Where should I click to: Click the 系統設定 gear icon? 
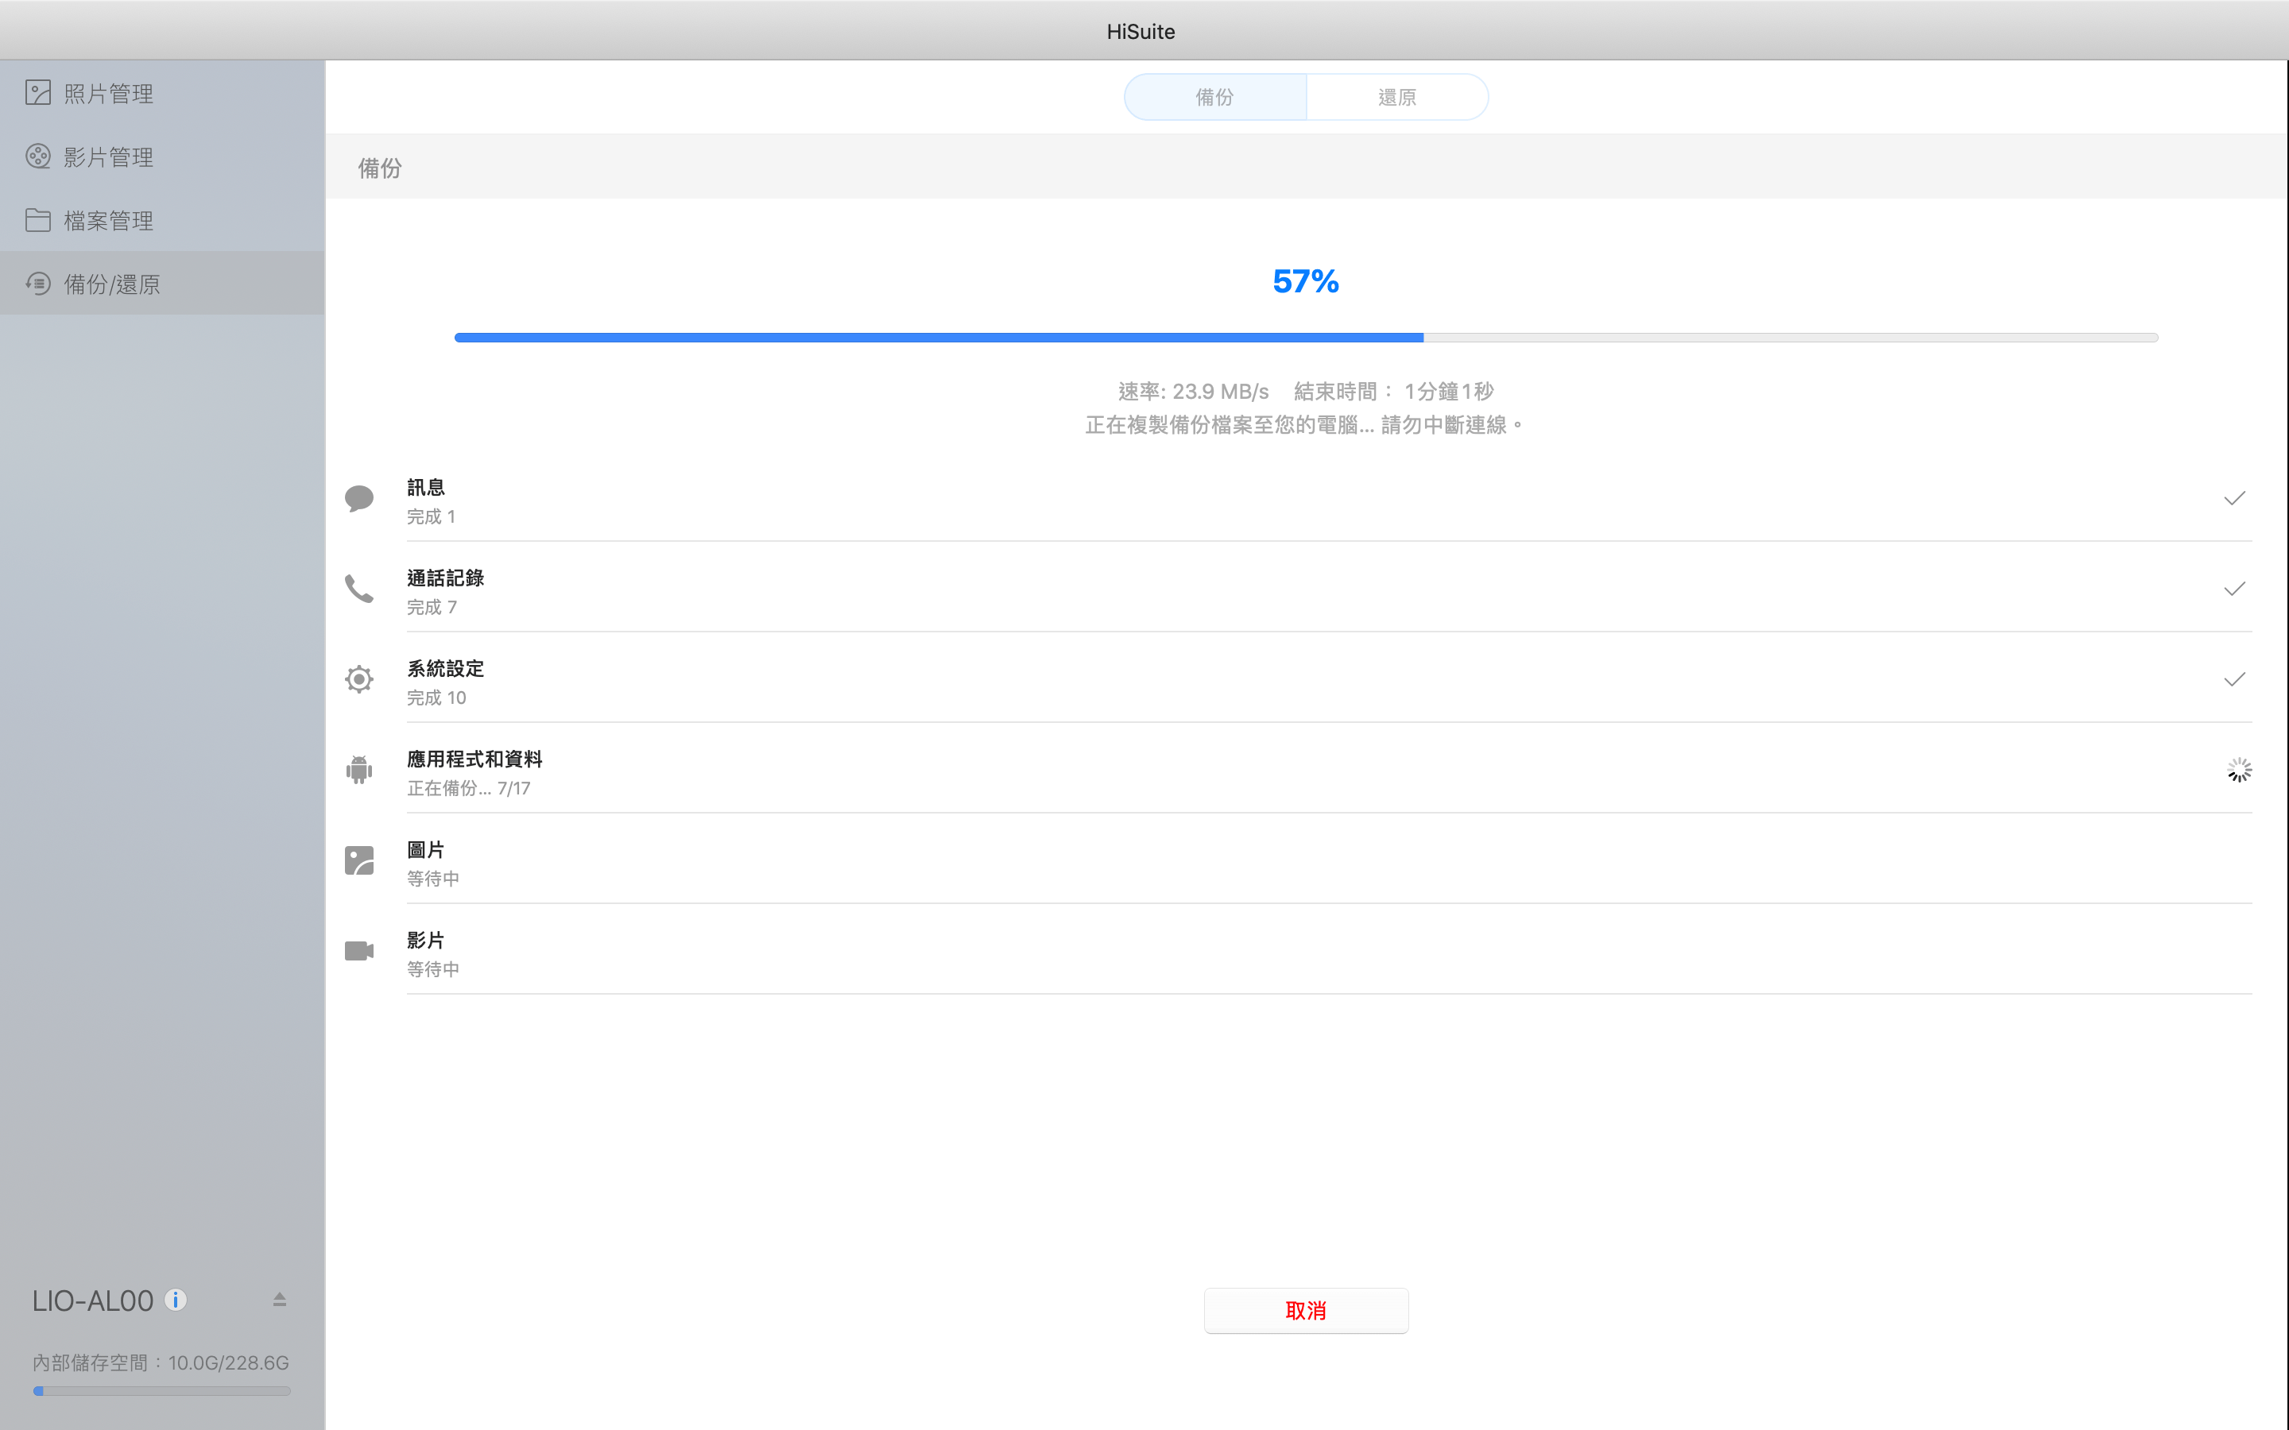(x=359, y=679)
